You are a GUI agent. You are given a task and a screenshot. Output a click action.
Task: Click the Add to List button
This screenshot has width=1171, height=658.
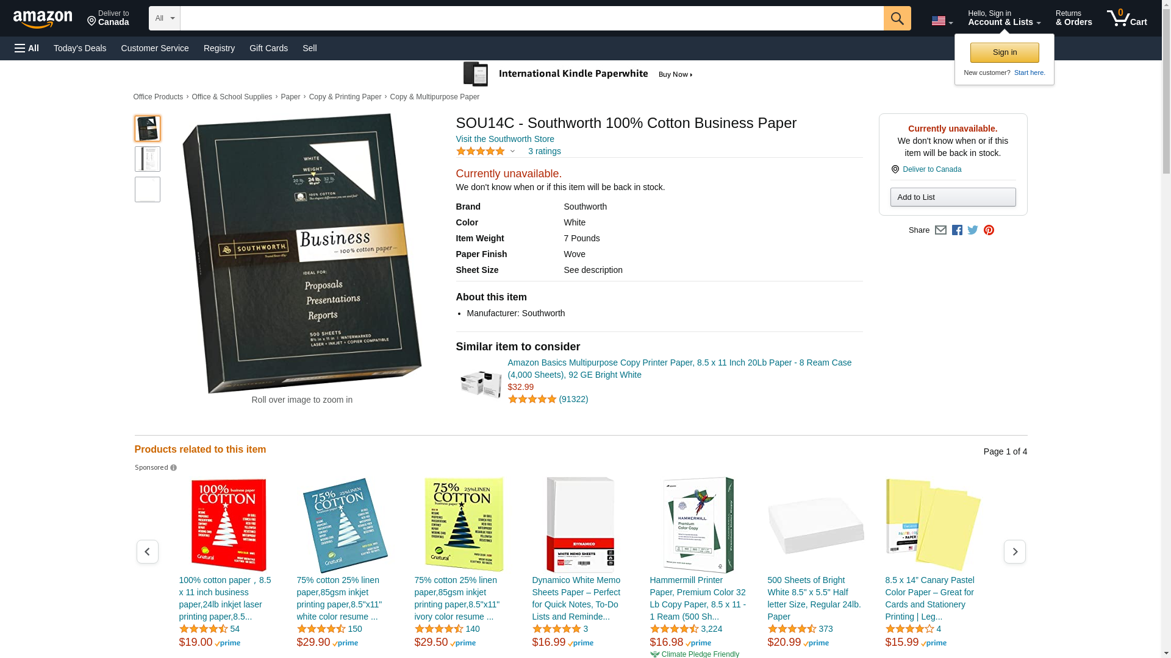953,197
